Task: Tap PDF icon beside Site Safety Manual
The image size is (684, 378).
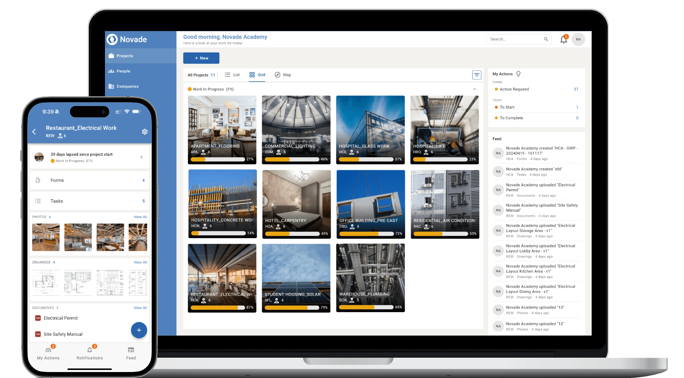Action: point(38,334)
